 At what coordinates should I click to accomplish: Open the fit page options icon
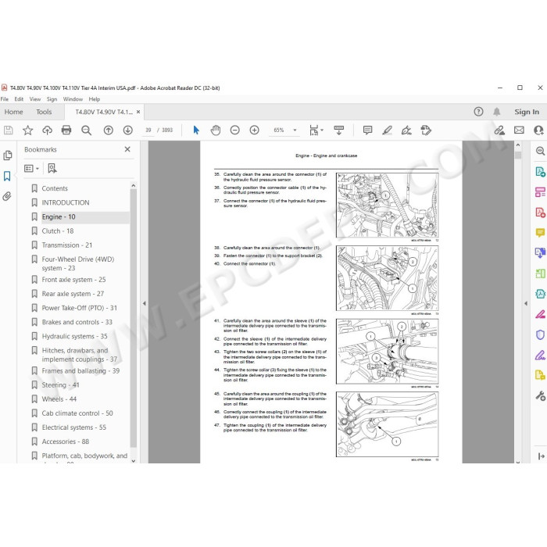pos(316,130)
